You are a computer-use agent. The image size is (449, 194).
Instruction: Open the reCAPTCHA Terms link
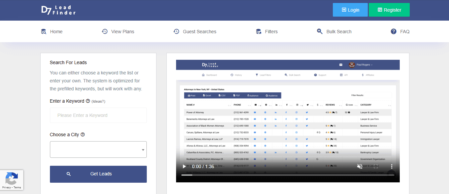coord(17,188)
